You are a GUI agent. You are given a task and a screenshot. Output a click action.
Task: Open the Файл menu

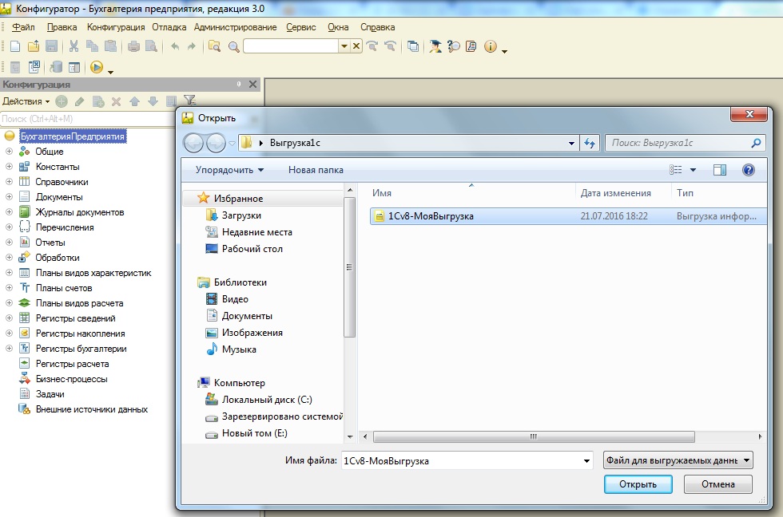(x=23, y=27)
